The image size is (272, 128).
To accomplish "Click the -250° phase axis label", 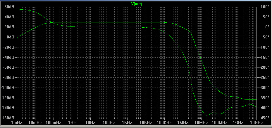I will (x=264, y=77).
